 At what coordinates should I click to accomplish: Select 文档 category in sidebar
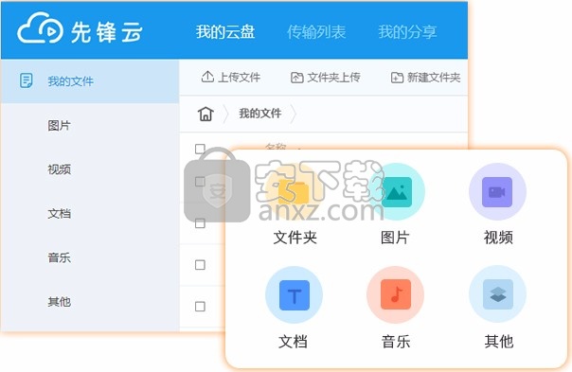tap(59, 213)
